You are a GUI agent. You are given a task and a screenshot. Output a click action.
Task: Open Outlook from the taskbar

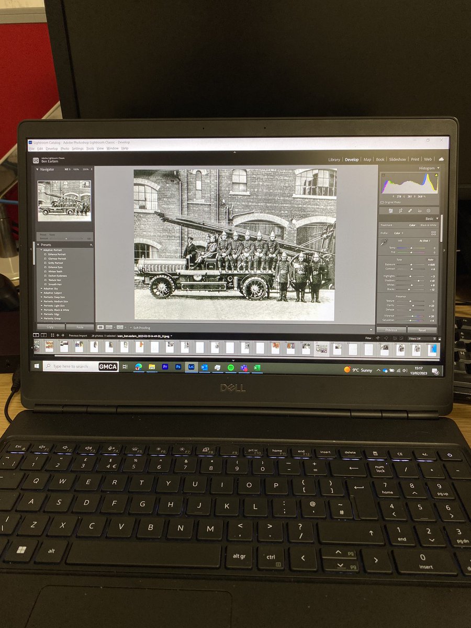(204, 367)
